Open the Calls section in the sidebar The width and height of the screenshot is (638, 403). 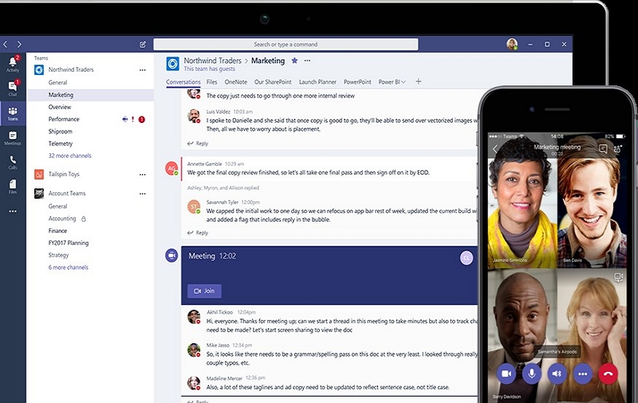point(13,162)
